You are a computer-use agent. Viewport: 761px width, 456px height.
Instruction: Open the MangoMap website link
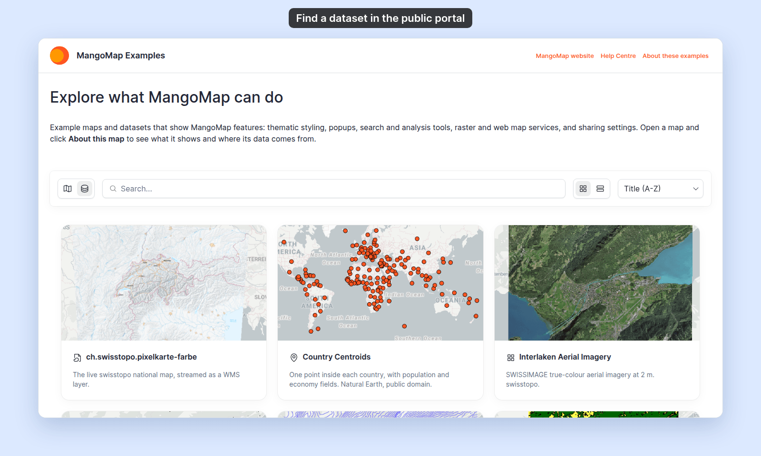click(565, 56)
